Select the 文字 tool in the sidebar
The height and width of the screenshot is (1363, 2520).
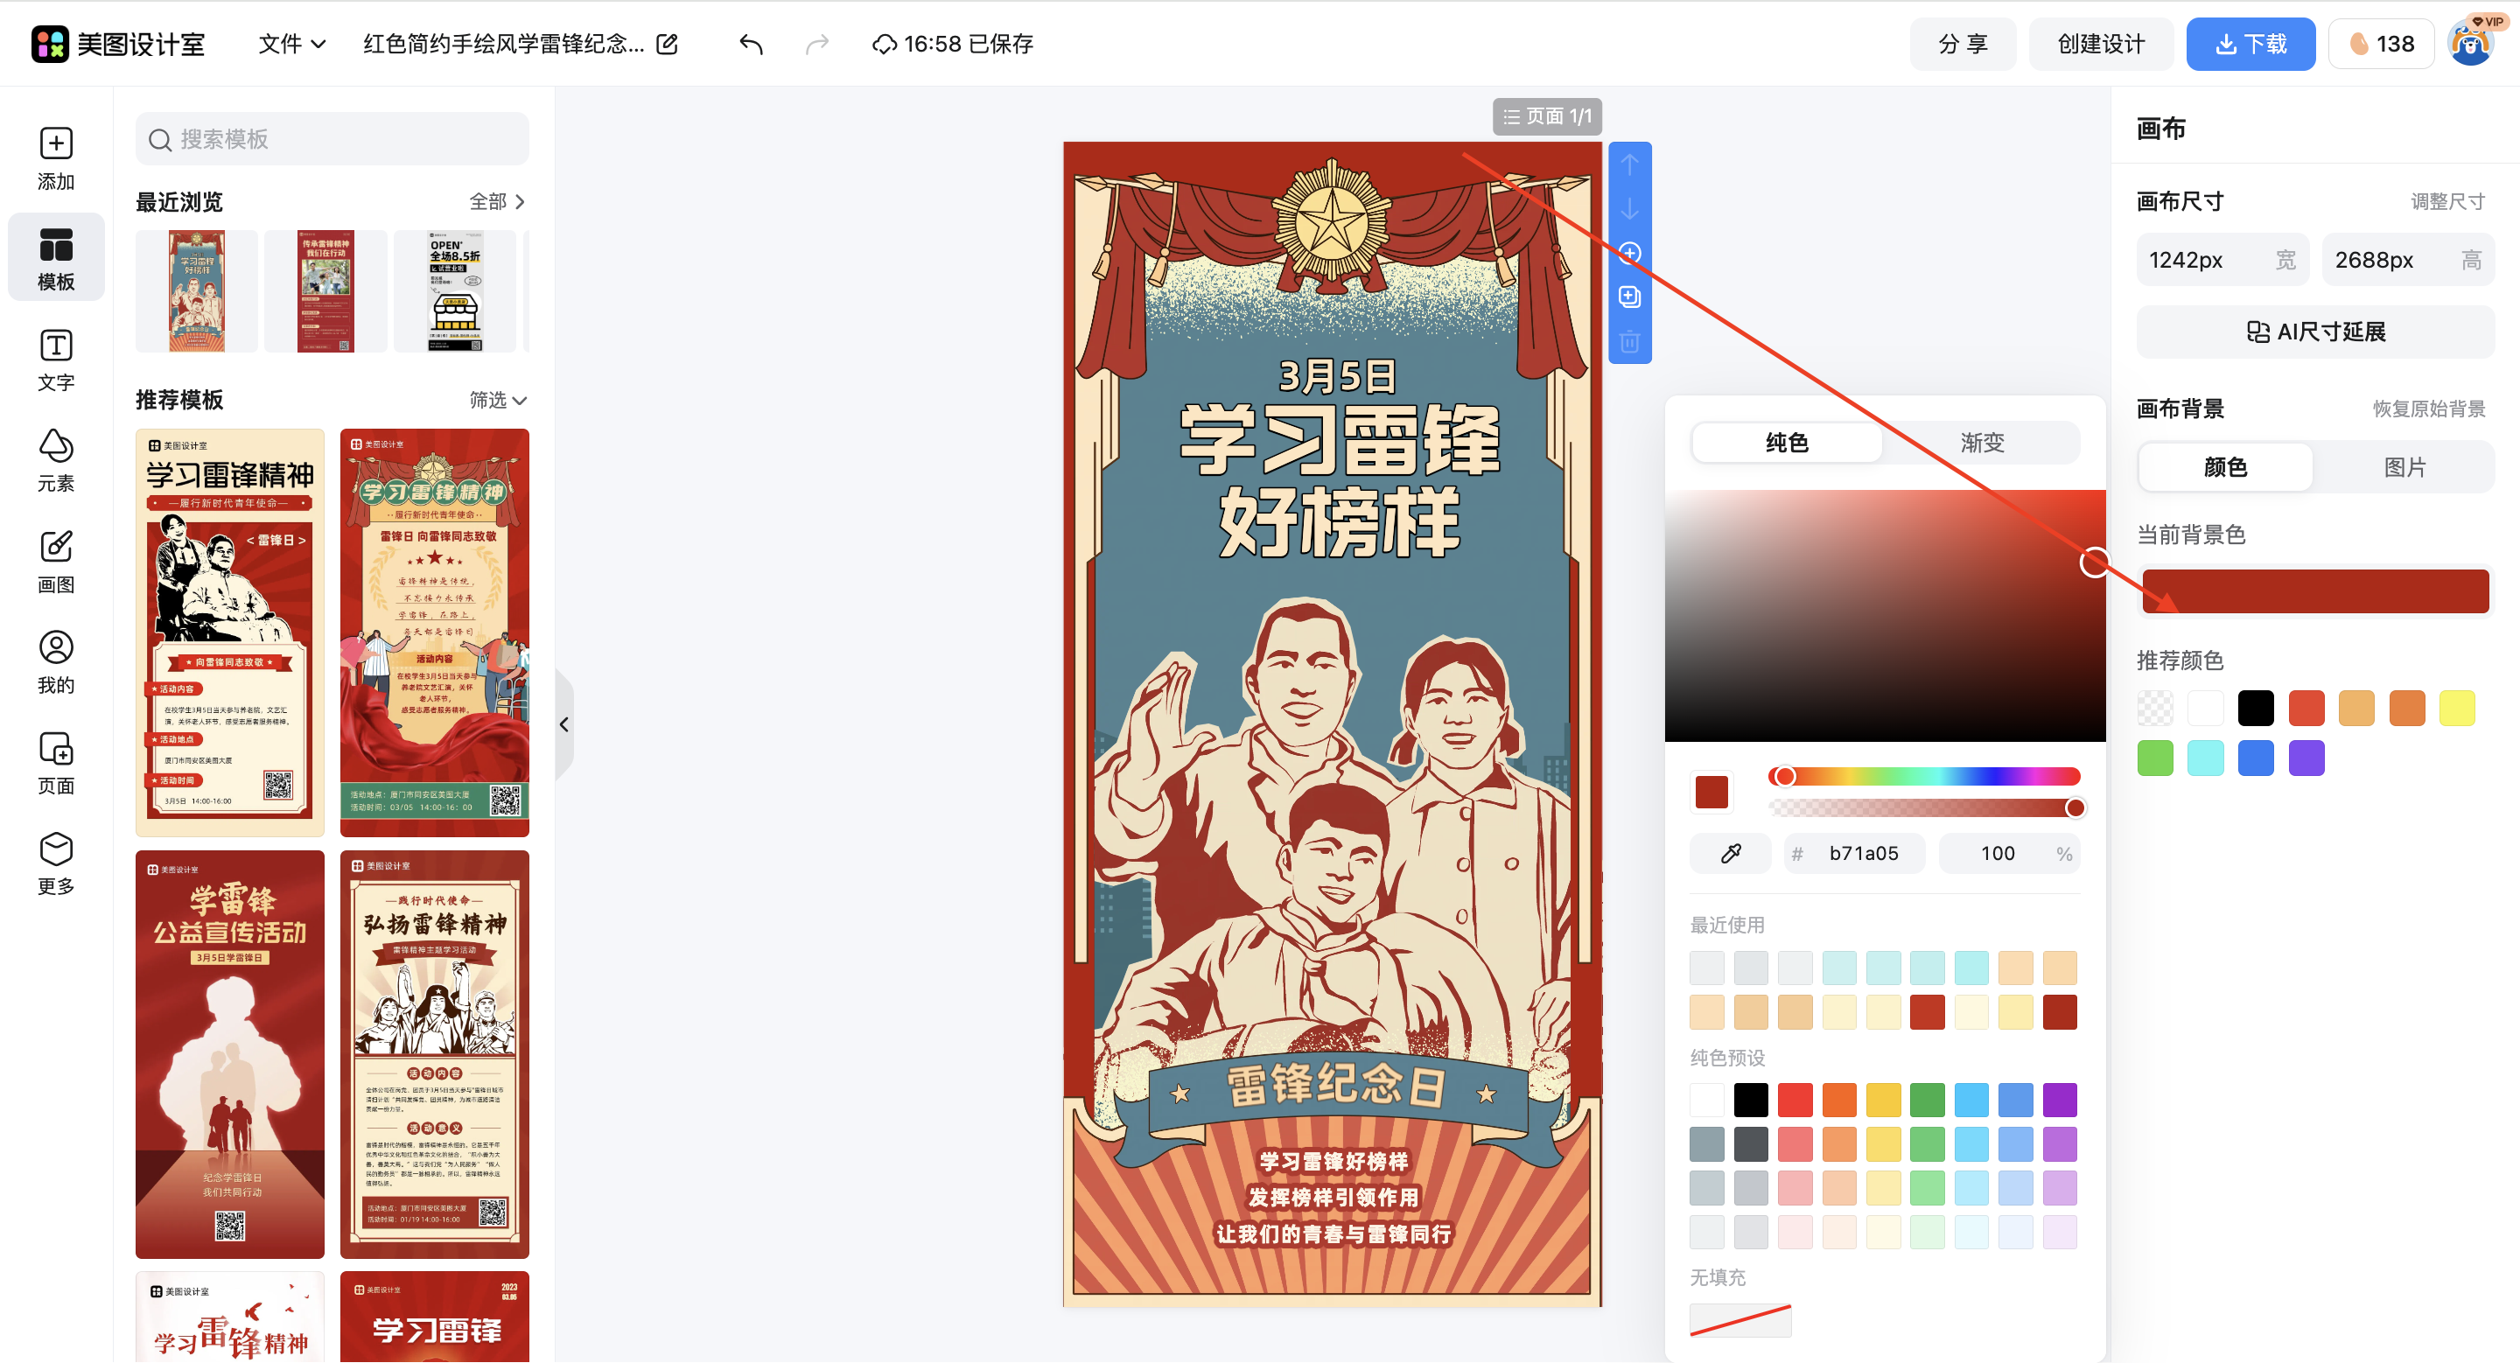(x=56, y=359)
